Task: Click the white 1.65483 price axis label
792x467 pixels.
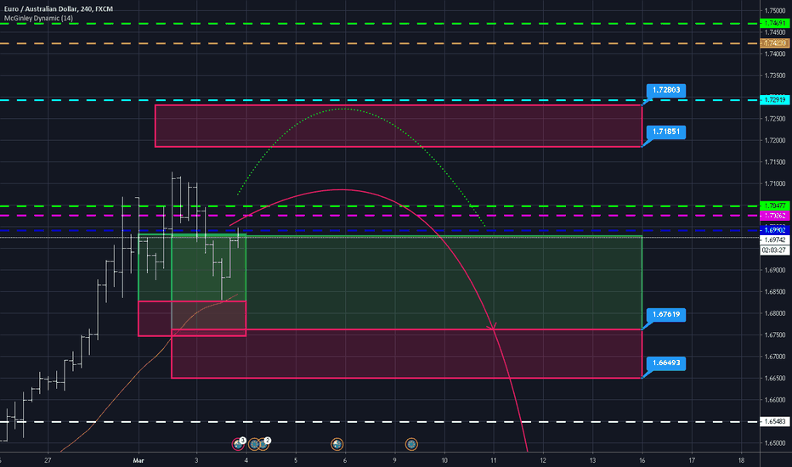Action: (774, 422)
